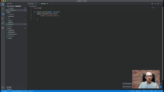Click the update.message.reply_text line
Image resolution: width=164 pixels, height=92 pixels.
(x=47, y=14)
